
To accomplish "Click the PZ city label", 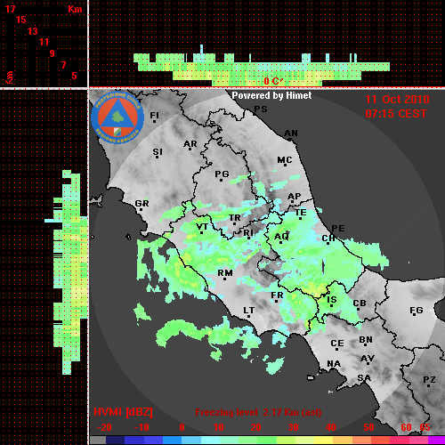I will click(429, 380).
